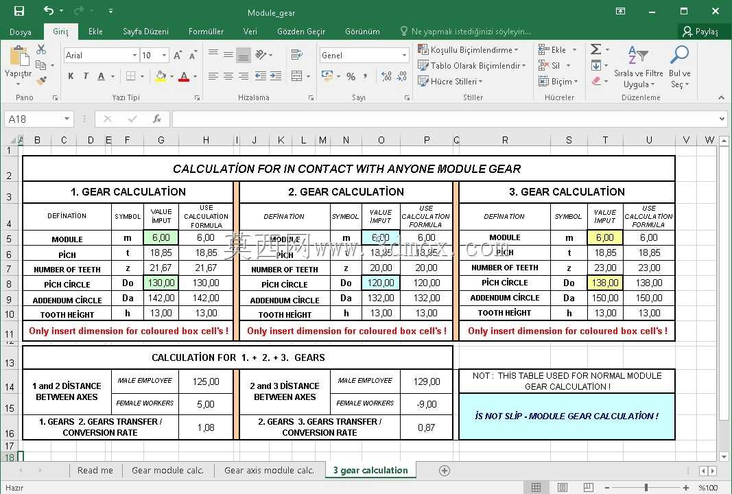Activate the Format Painter brush
732x494 pixels.
tap(41, 81)
